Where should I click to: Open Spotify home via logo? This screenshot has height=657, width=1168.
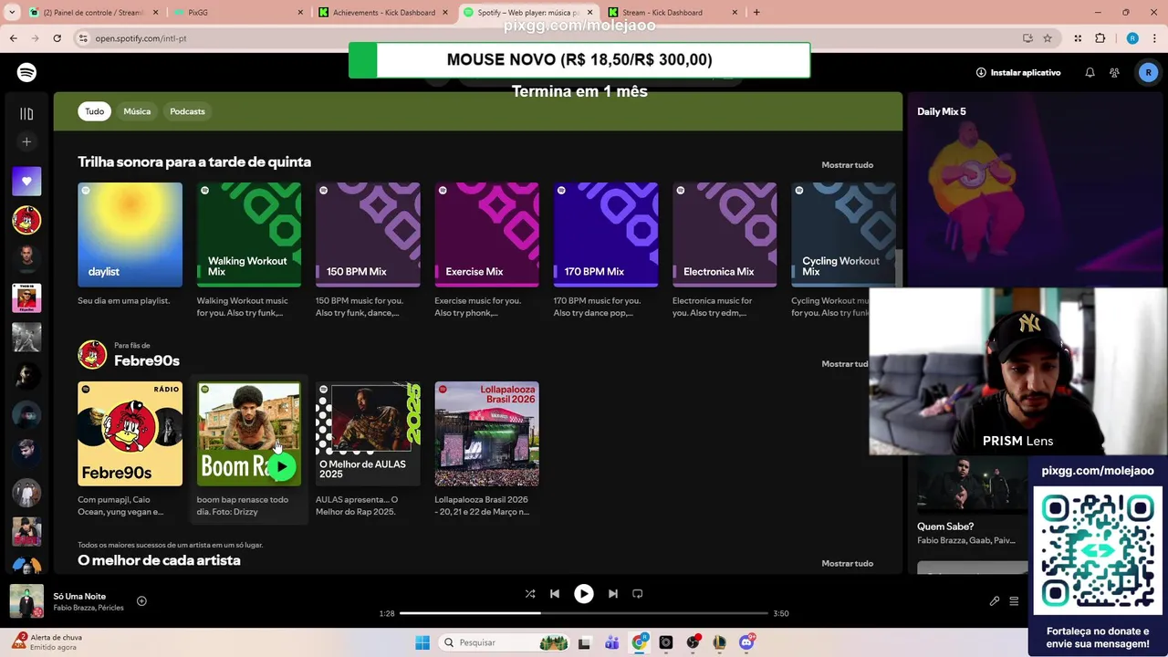click(x=26, y=72)
